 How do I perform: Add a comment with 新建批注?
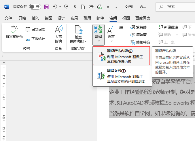pos(168,27)
